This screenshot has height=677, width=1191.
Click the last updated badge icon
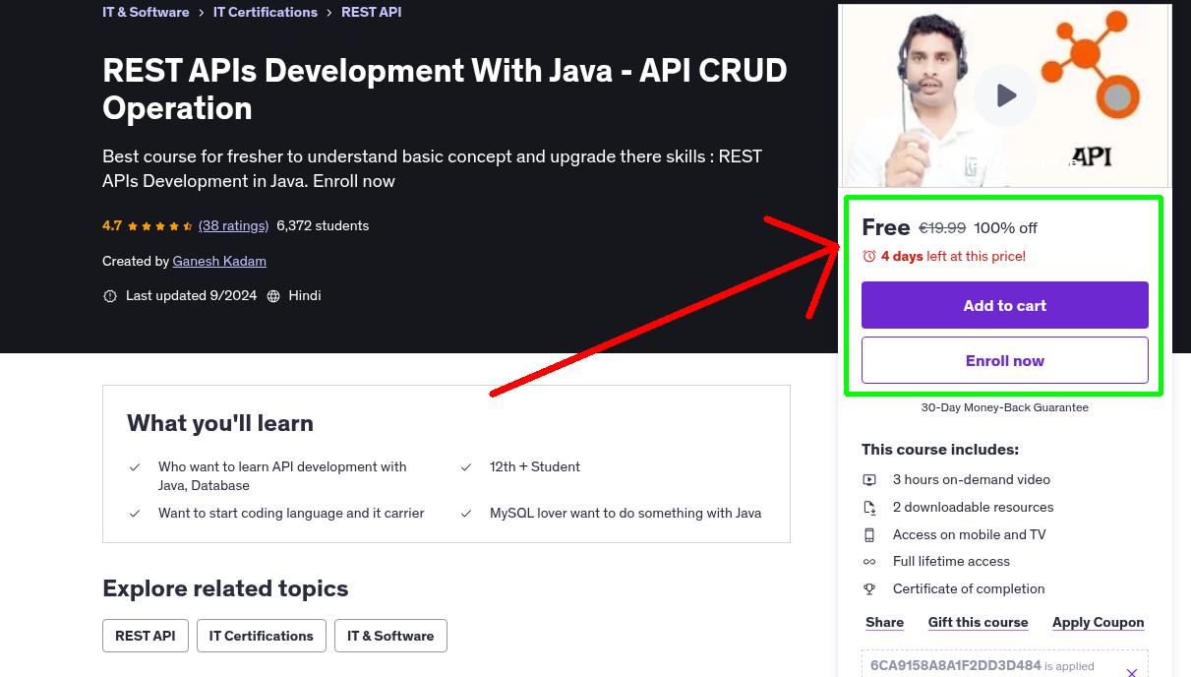(x=110, y=295)
